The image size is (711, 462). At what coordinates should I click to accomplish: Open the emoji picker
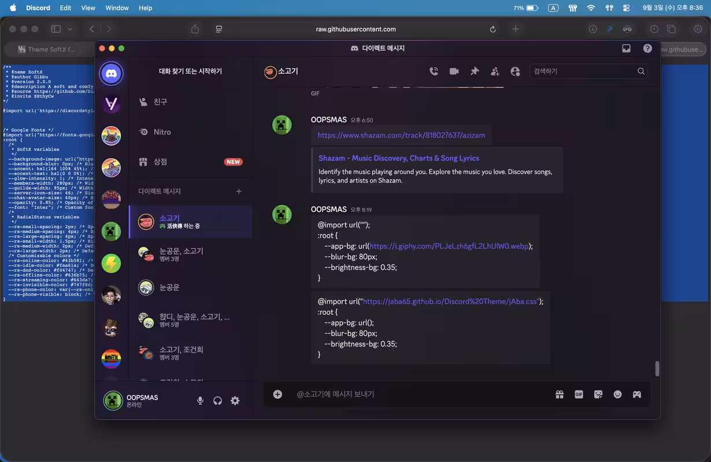618,394
